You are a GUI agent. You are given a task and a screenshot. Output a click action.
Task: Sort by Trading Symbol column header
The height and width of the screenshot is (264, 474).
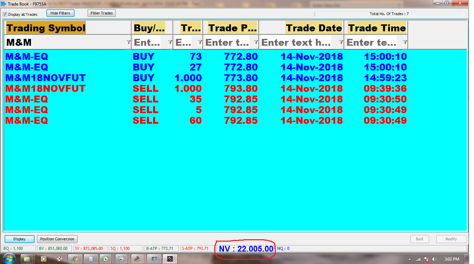pyautogui.click(x=68, y=27)
